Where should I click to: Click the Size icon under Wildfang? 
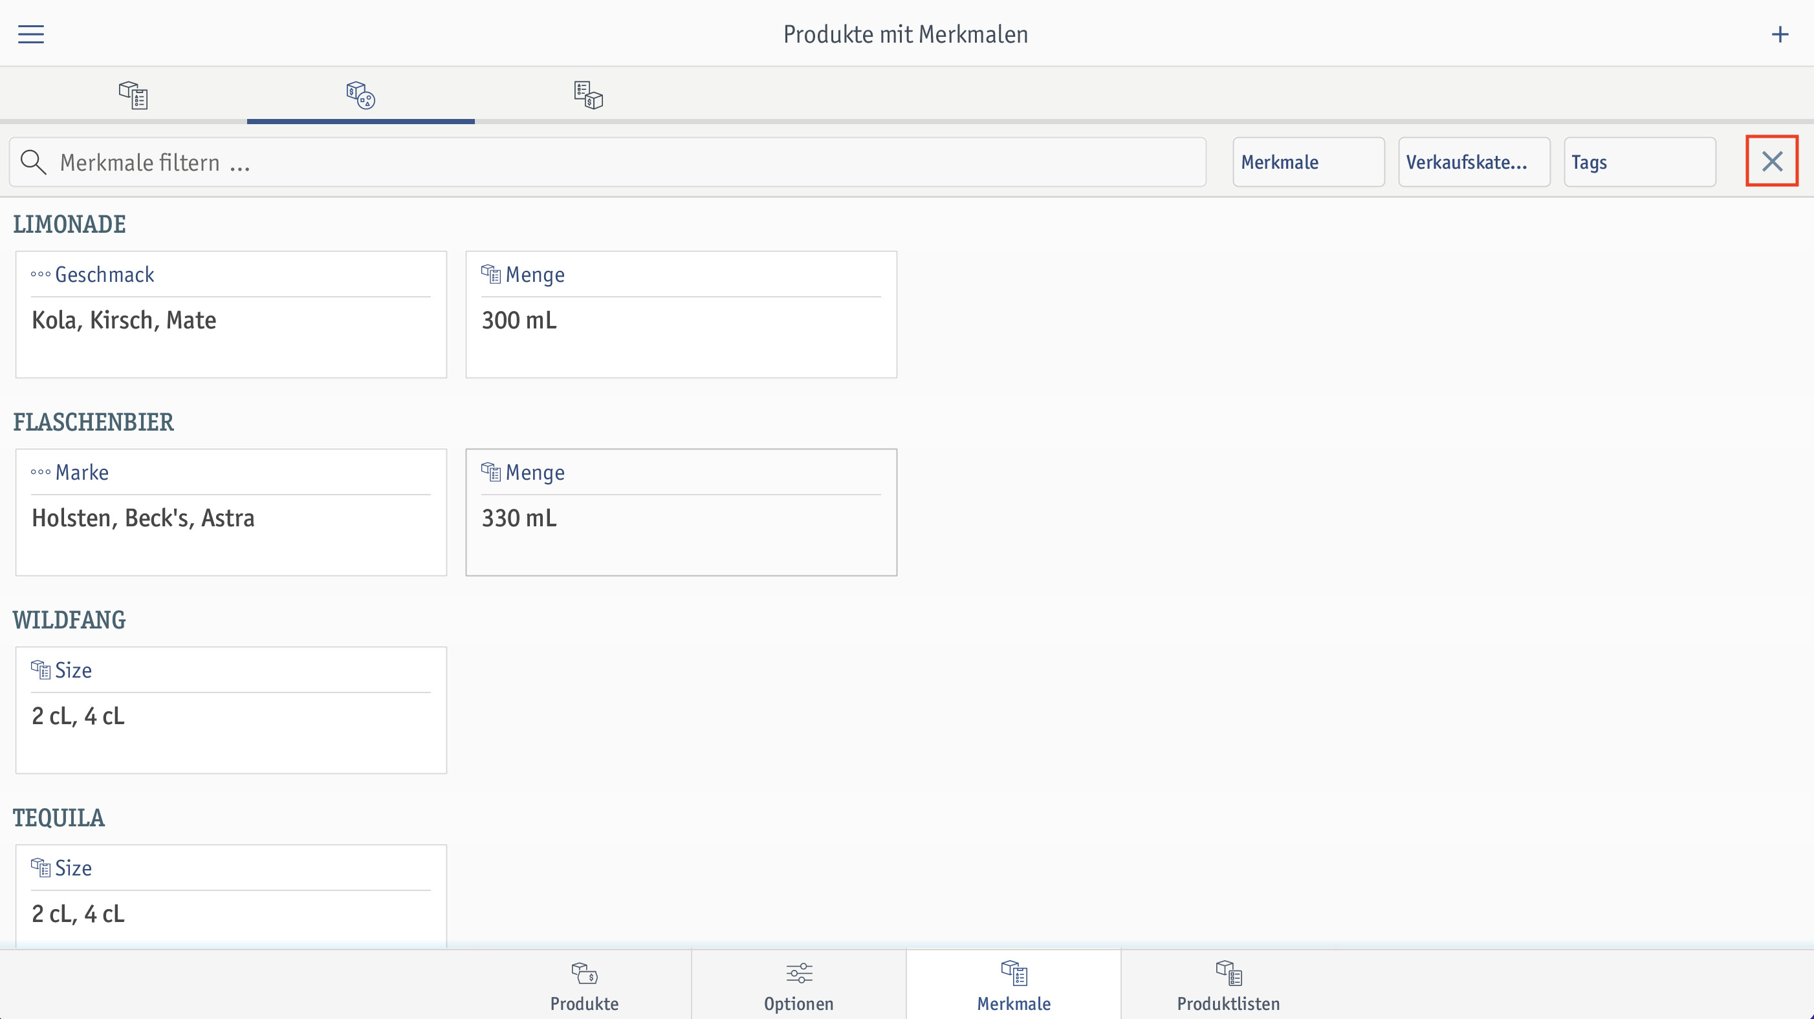point(41,669)
